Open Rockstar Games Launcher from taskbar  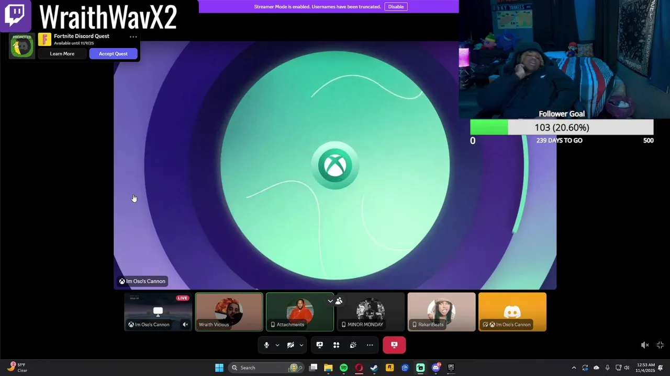click(x=389, y=368)
